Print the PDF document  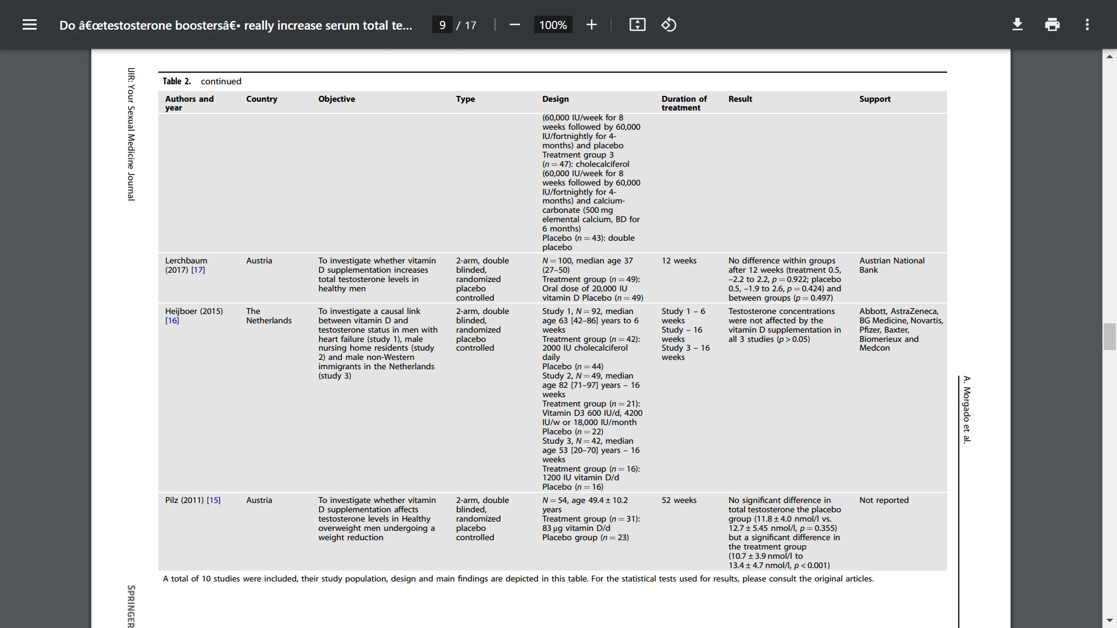point(1052,24)
